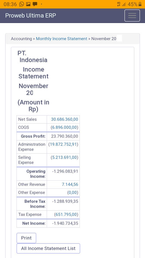The height and width of the screenshot is (258, 145).
Task: Open Other Expense amount 0,00
Action: pyautogui.click(x=72, y=193)
